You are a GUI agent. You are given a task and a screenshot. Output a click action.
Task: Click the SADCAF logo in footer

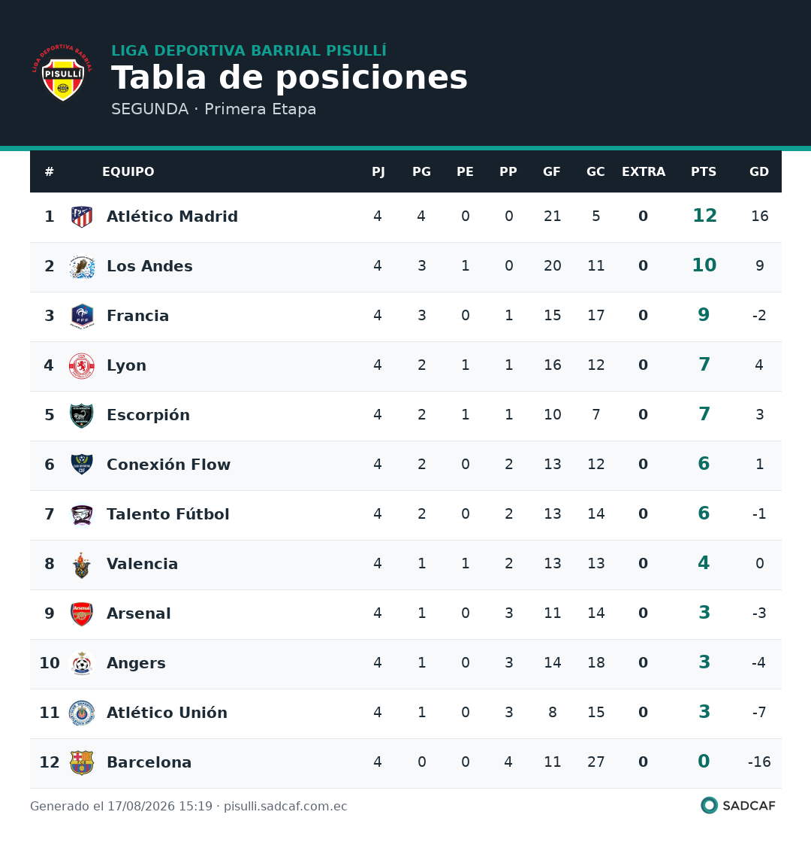pyautogui.click(x=738, y=806)
